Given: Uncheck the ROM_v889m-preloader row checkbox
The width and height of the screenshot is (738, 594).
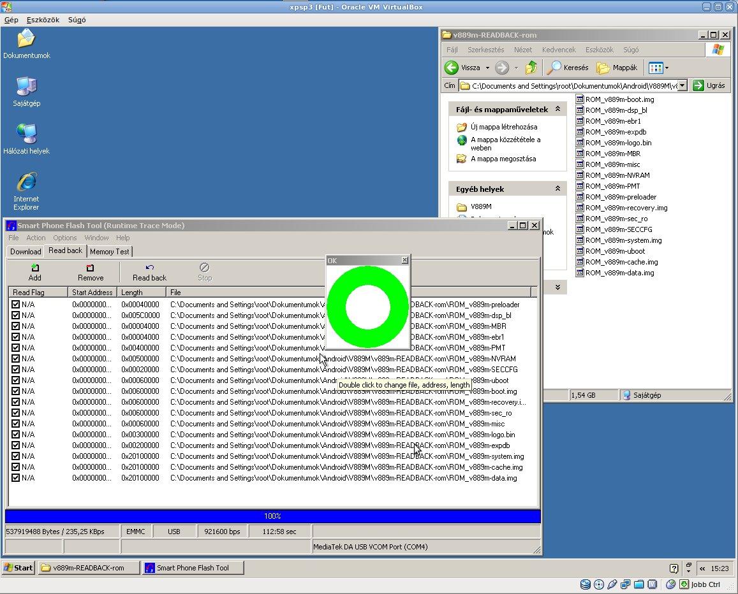Looking at the screenshot, I should click(15, 304).
